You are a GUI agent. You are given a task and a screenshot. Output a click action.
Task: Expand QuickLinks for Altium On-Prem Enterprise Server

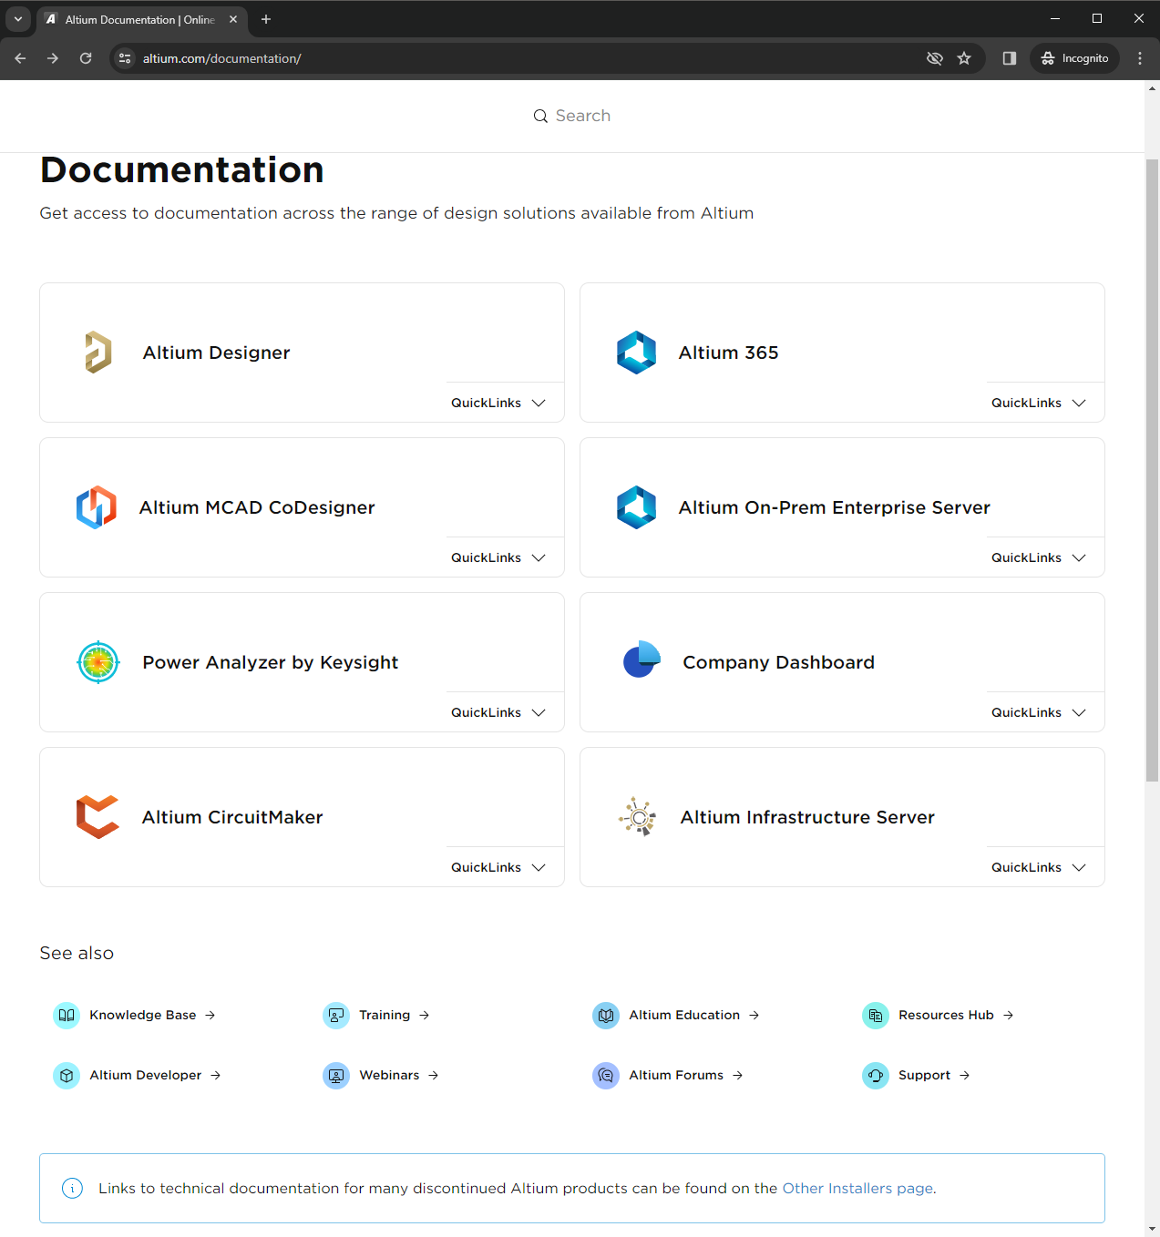[x=1039, y=557]
